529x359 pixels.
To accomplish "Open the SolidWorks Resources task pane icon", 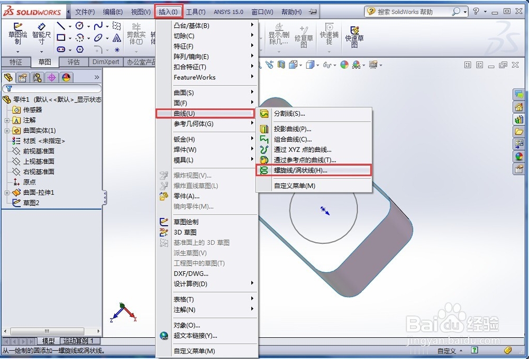I will pos(519,107).
